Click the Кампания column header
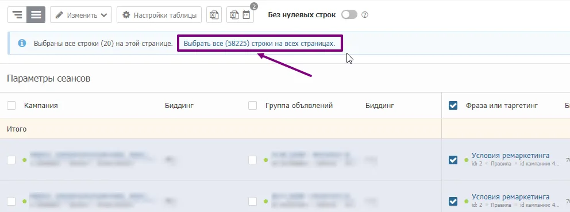Viewport: 570px width, 212px height. pos(41,106)
